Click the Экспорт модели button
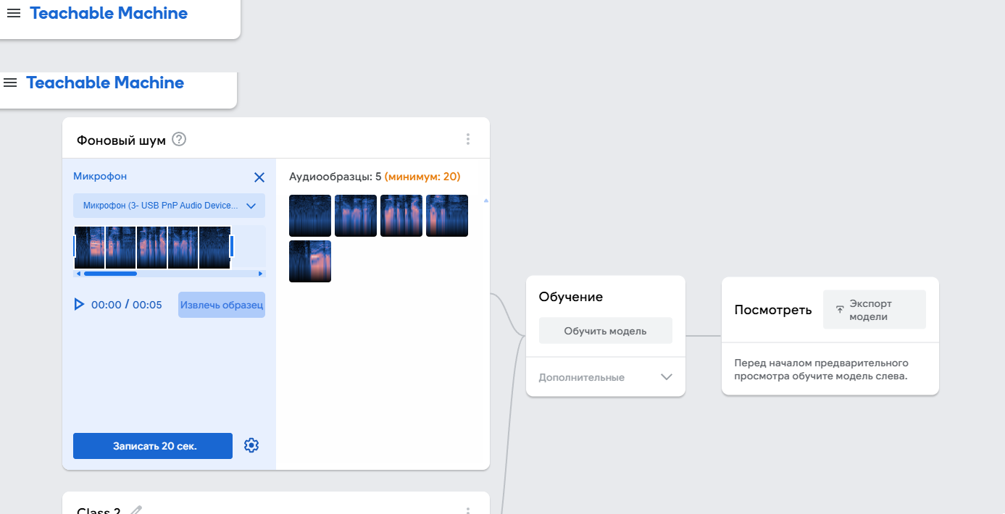This screenshot has width=1005, height=514. pyautogui.click(x=874, y=310)
